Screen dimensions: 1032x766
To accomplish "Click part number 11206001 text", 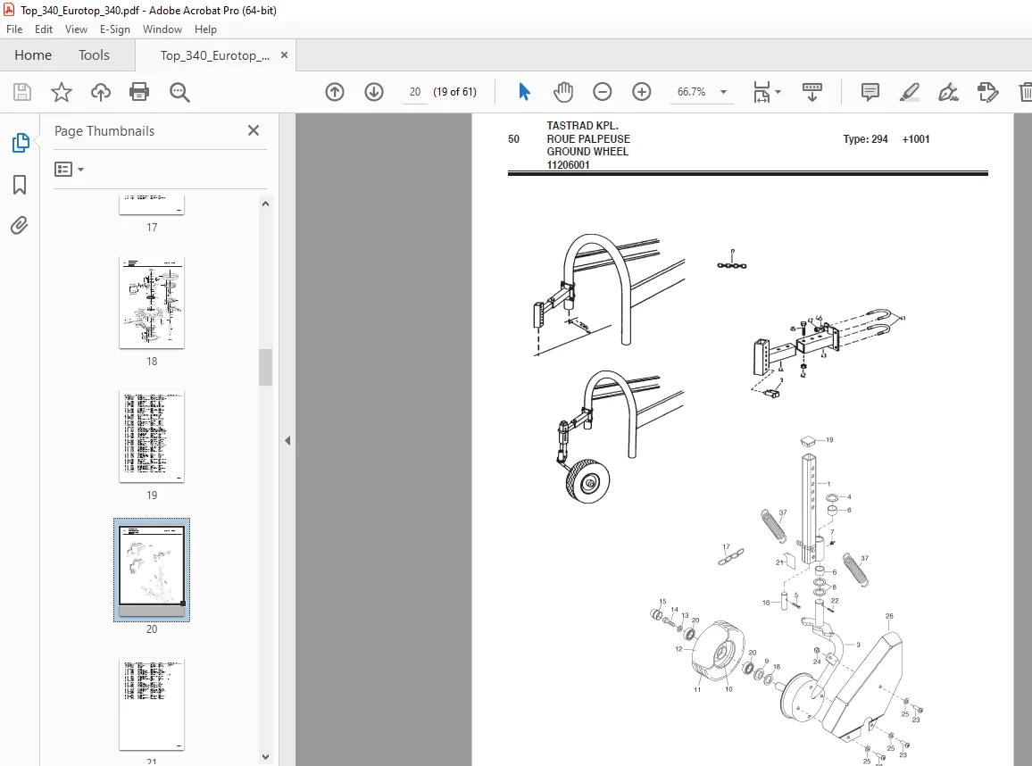I will (568, 164).
